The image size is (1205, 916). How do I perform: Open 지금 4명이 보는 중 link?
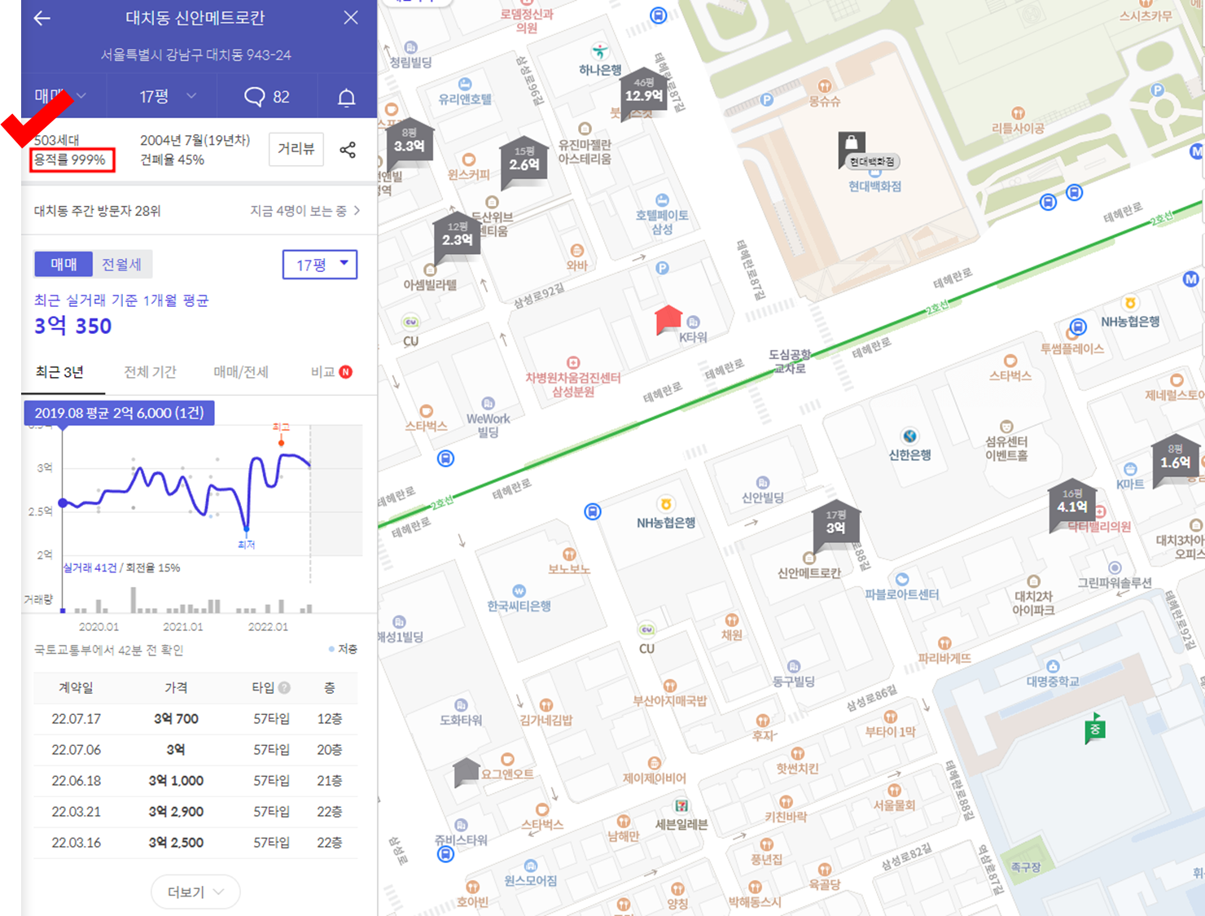pyautogui.click(x=305, y=211)
